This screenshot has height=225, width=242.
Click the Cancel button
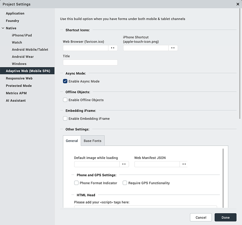click(201, 217)
